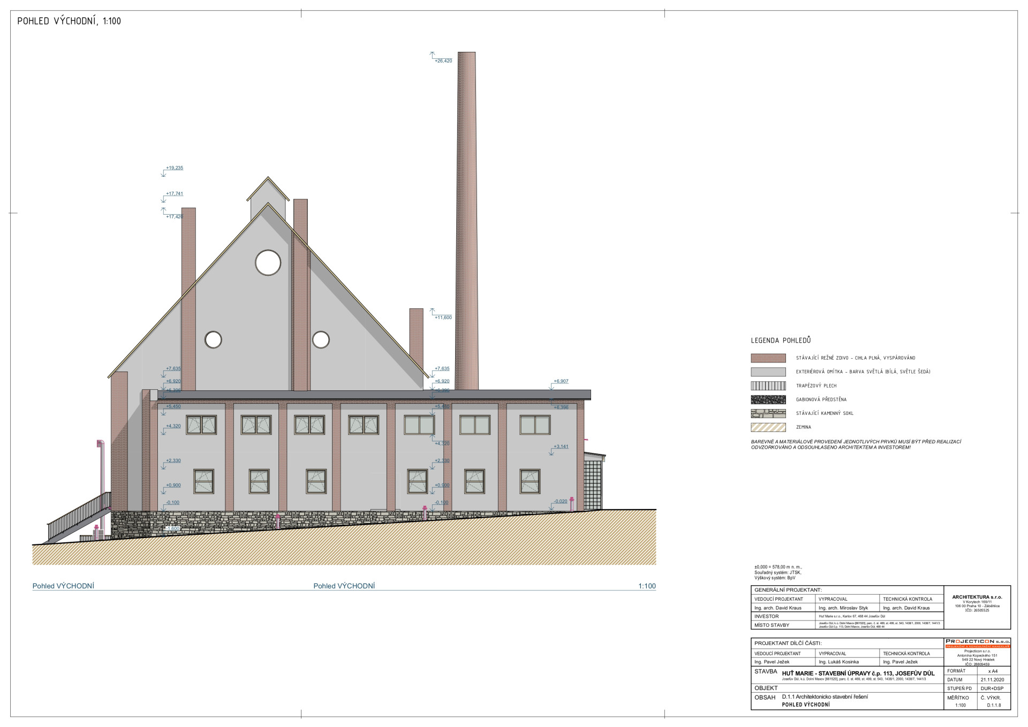Click the centered Pohled VÝCHODNÍ caption
Image resolution: width=1028 pixels, height=727 pixels.
[x=344, y=586]
